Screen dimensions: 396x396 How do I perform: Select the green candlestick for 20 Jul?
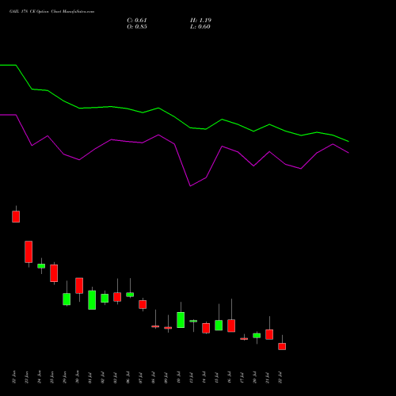point(257,336)
